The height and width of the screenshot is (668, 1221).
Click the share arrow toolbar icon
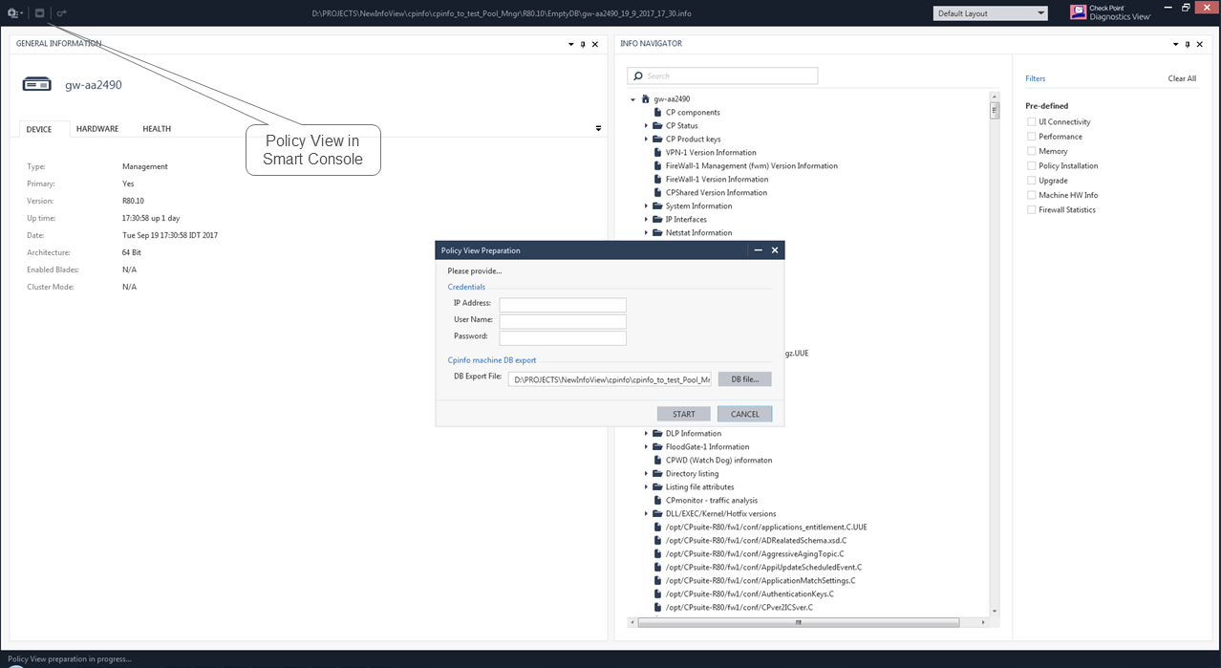click(x=61, y=13)
